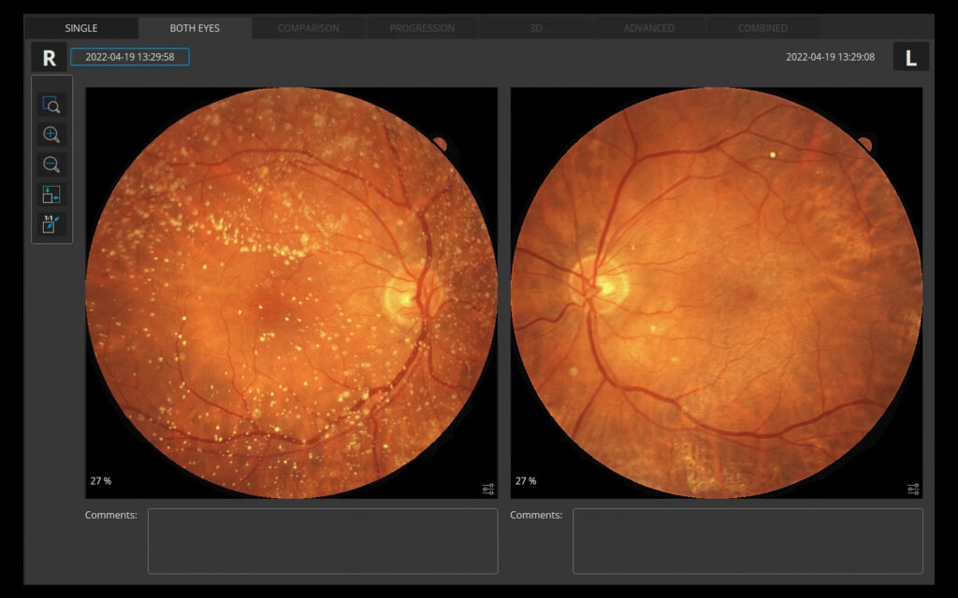The height and width of the screenshot is (598, 958).
Task: Switch to the 3D view tab
Action: point(535,28)
